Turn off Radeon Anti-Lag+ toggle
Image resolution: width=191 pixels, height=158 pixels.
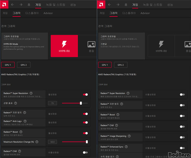pyautogui.click(x=85, y=122)
